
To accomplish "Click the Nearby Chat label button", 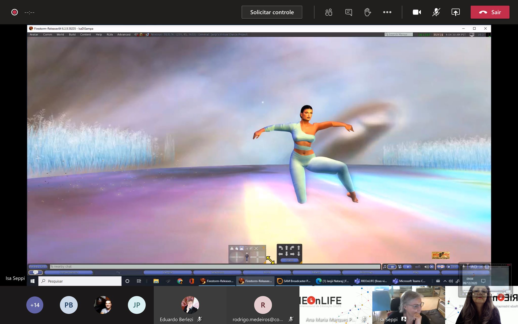I will pyautogui.click(x=38, y=267).
